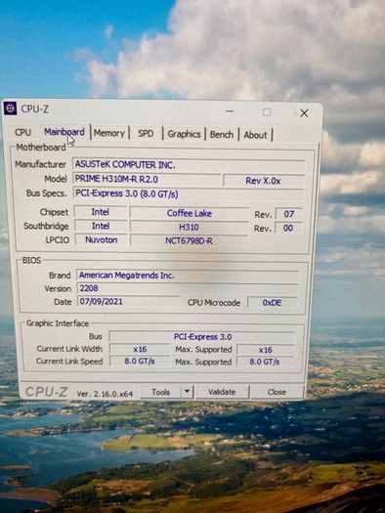Click the Close button at bottom

coord(277,392)
